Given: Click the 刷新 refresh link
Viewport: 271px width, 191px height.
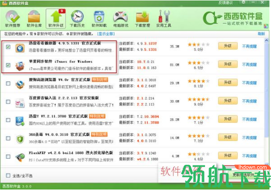Looking at the screenshot, I should (x=261, y=33).
